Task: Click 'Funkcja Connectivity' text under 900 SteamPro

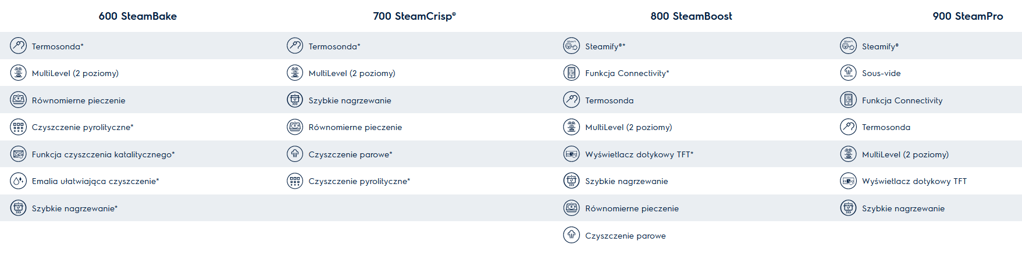Action: [902, 100]
